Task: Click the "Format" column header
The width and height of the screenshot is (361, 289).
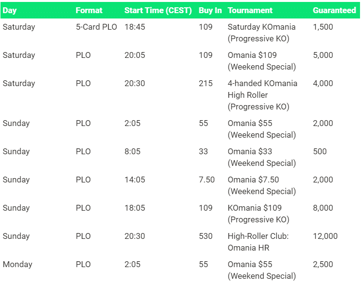Action: tap(89, 10)
